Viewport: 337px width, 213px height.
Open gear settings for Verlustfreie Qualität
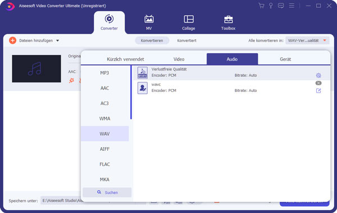pos(318,75)
